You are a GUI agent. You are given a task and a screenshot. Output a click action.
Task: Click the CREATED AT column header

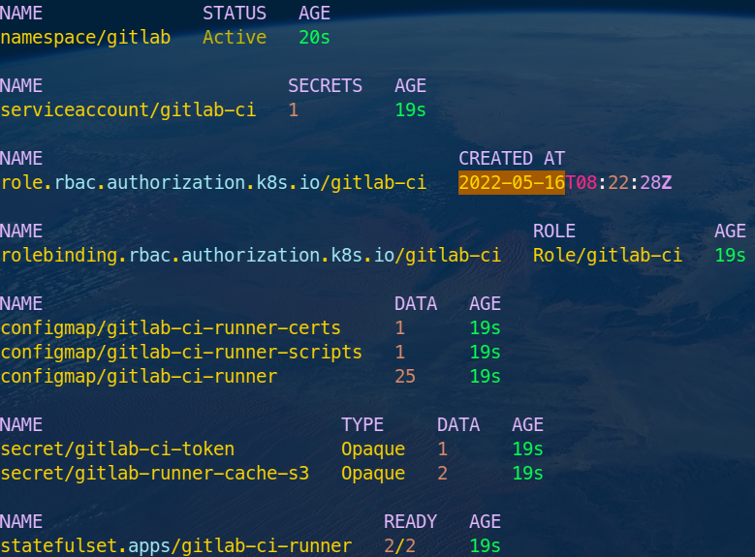pos(511,159)
